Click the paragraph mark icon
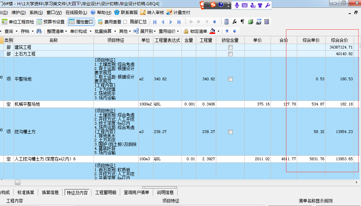 pyautogui.click(x=243, y=22)
